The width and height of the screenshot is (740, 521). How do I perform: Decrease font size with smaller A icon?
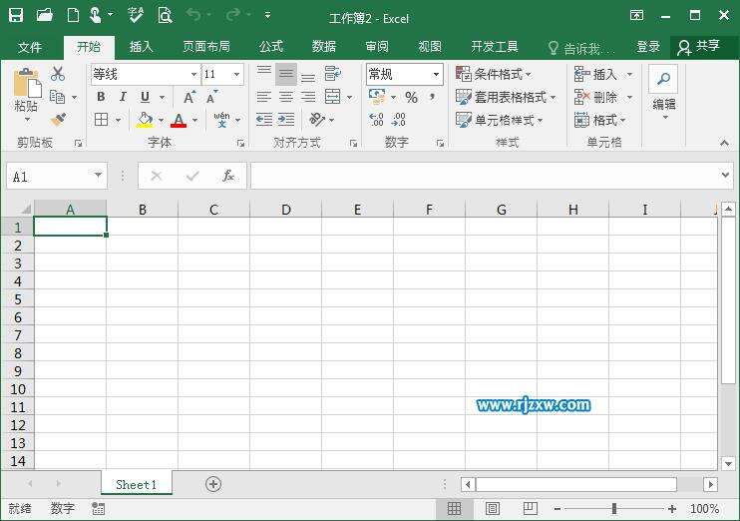[x=211, y=97]
